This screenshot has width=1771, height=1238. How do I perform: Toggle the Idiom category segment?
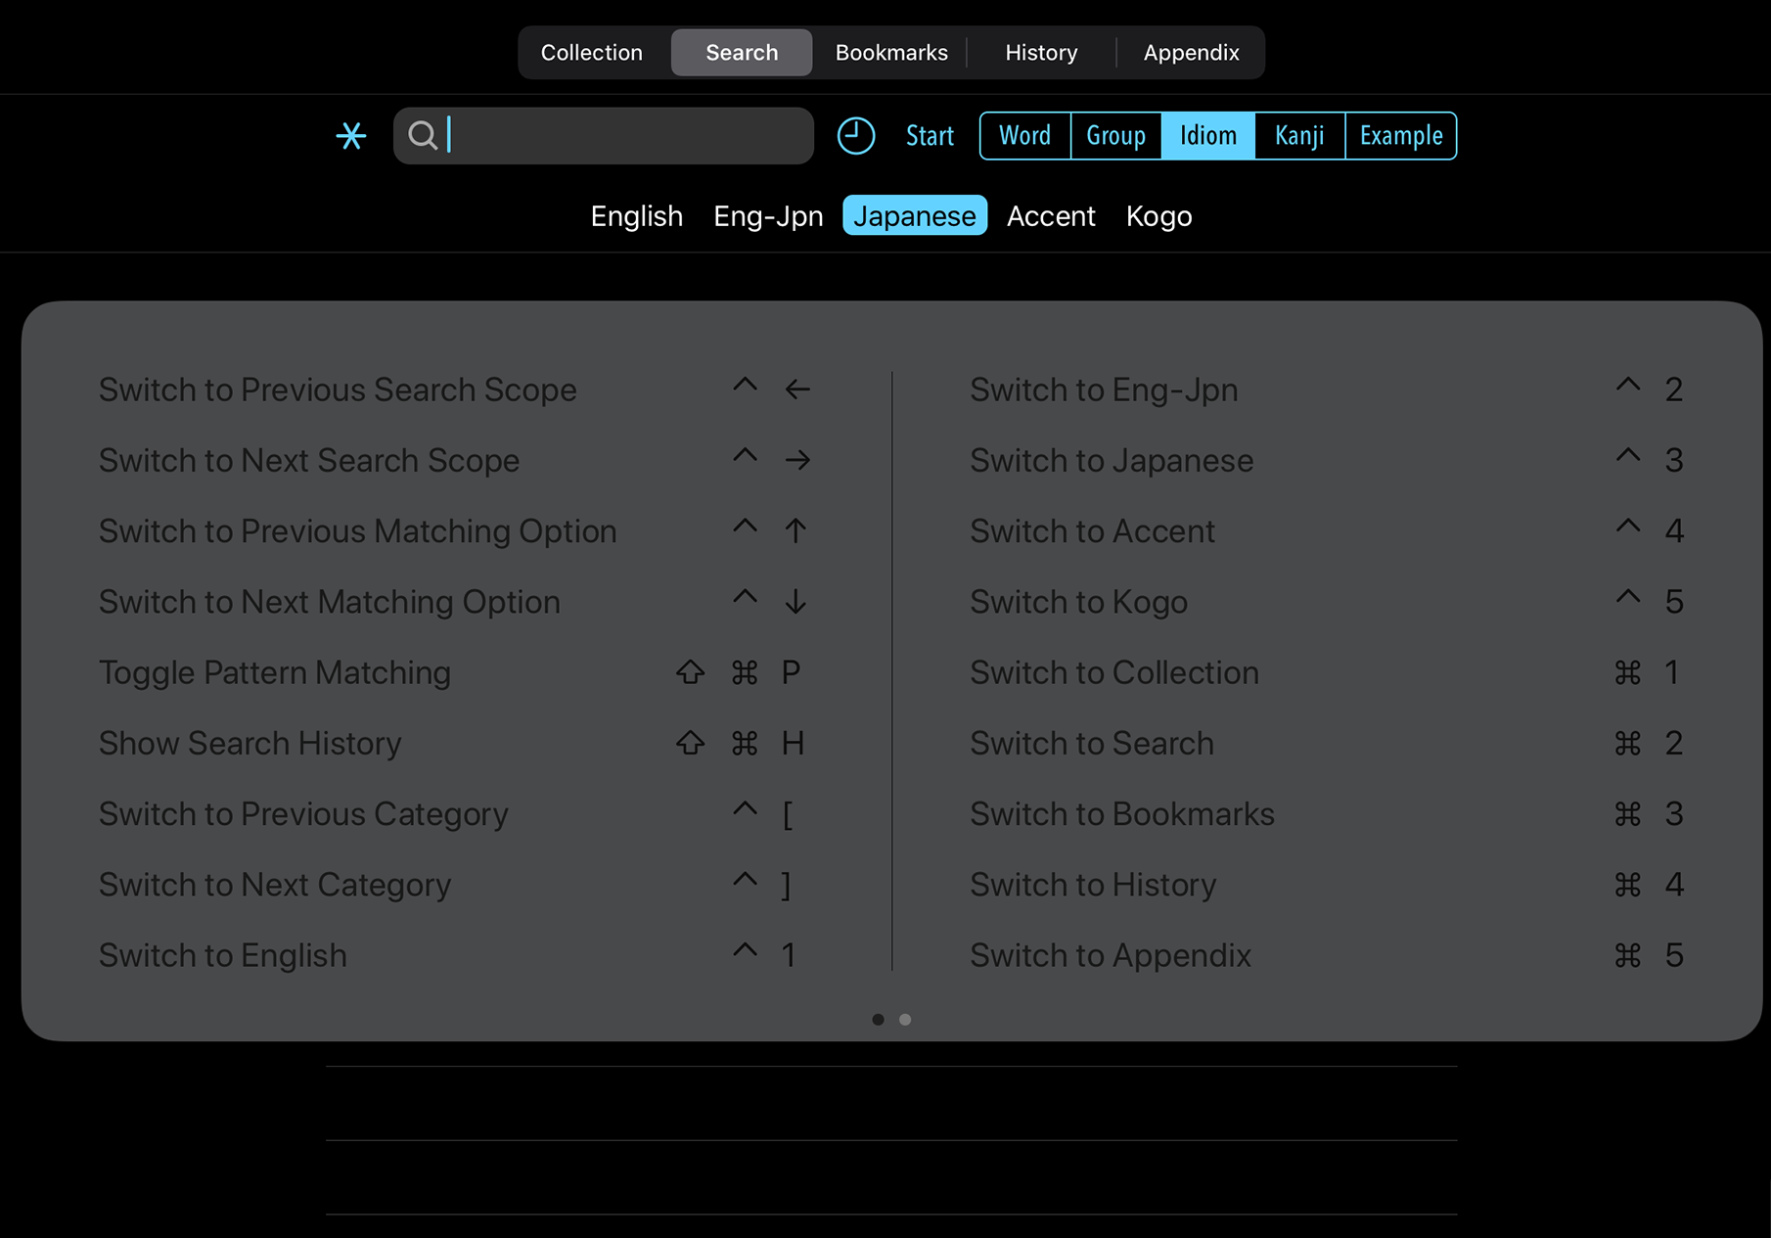1207,135
